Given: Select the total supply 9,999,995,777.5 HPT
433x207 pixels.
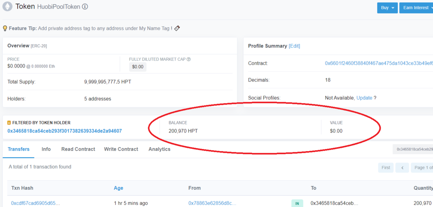Looking at the screenshot, I should click(x=108, y=82).
